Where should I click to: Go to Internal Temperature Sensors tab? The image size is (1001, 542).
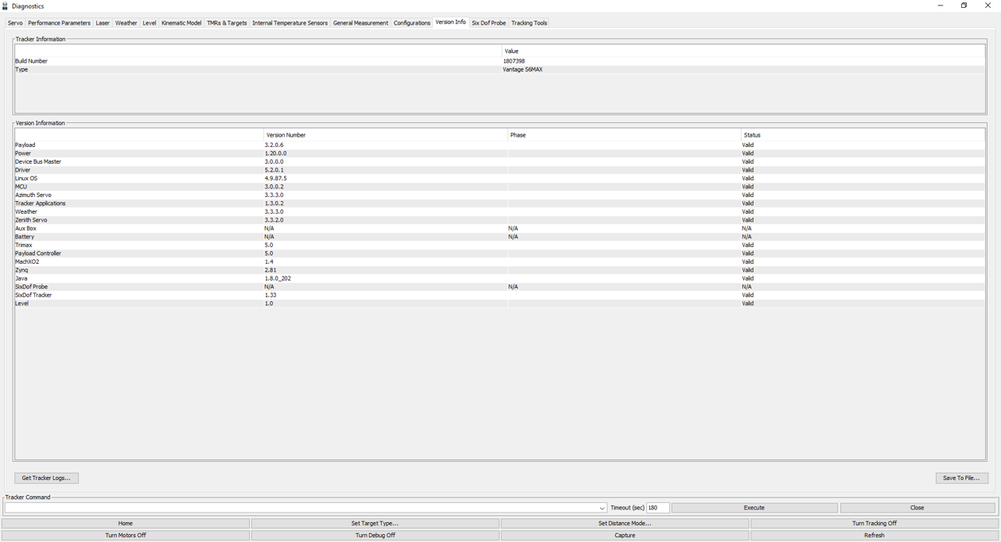click(x=290, y=23)
